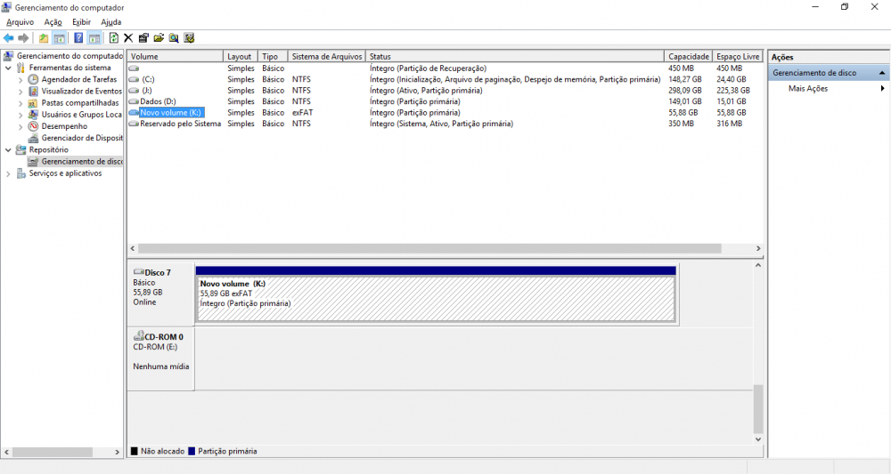Viewport: 891px width, 474px height.
Task: Sort by the Sistema de Arquivos column
Action: (x=327, y=56)
